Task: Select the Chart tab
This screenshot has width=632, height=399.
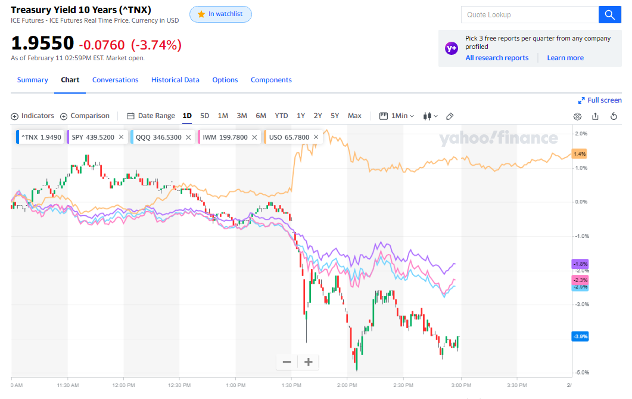Action: click(70, 80)
